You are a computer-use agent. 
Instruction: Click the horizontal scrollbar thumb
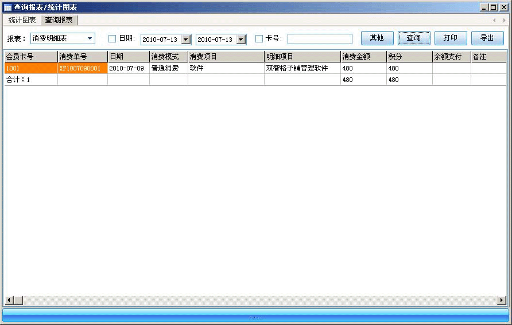pos(18,300)
